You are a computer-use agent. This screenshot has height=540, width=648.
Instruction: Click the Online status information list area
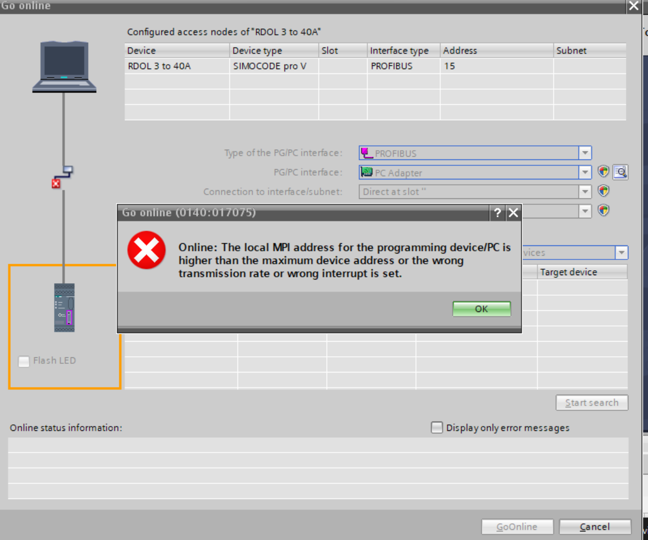click(318, 468)
